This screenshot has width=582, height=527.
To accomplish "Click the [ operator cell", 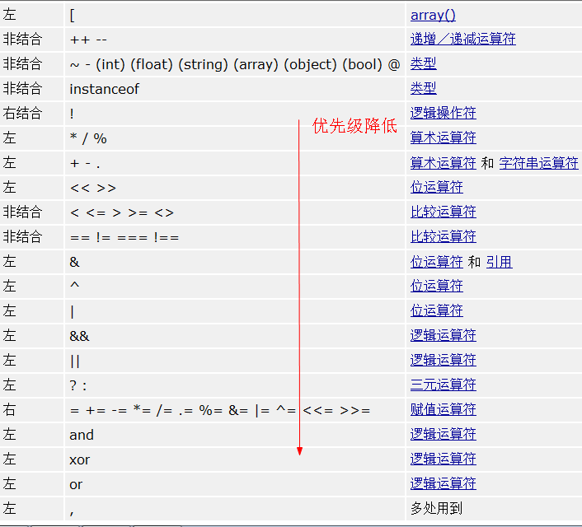I will pos(235,15).
